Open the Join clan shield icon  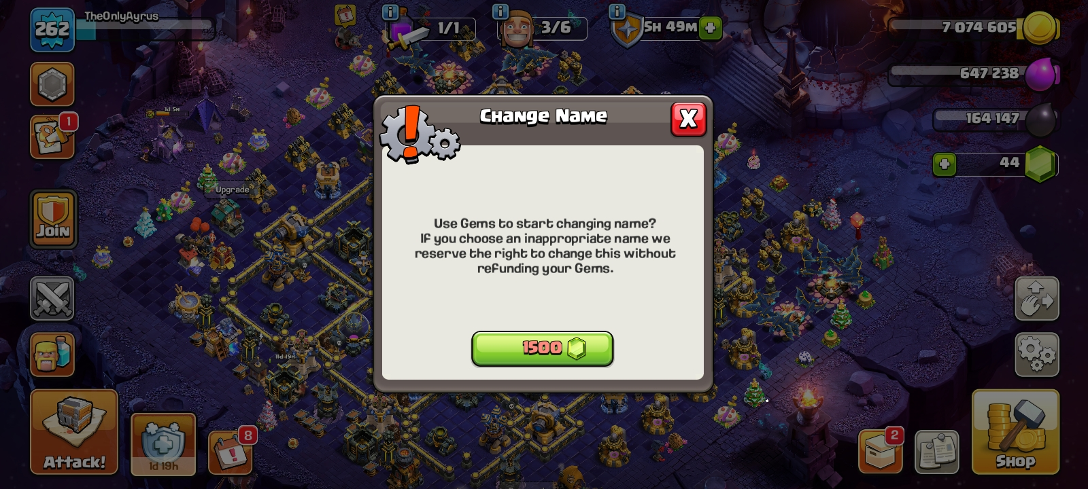pyautogui.click(x=53, y=219)
